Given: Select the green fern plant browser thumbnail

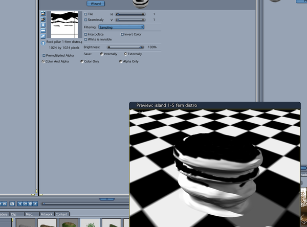Looking at the screenshot, I should click(90, 223).
